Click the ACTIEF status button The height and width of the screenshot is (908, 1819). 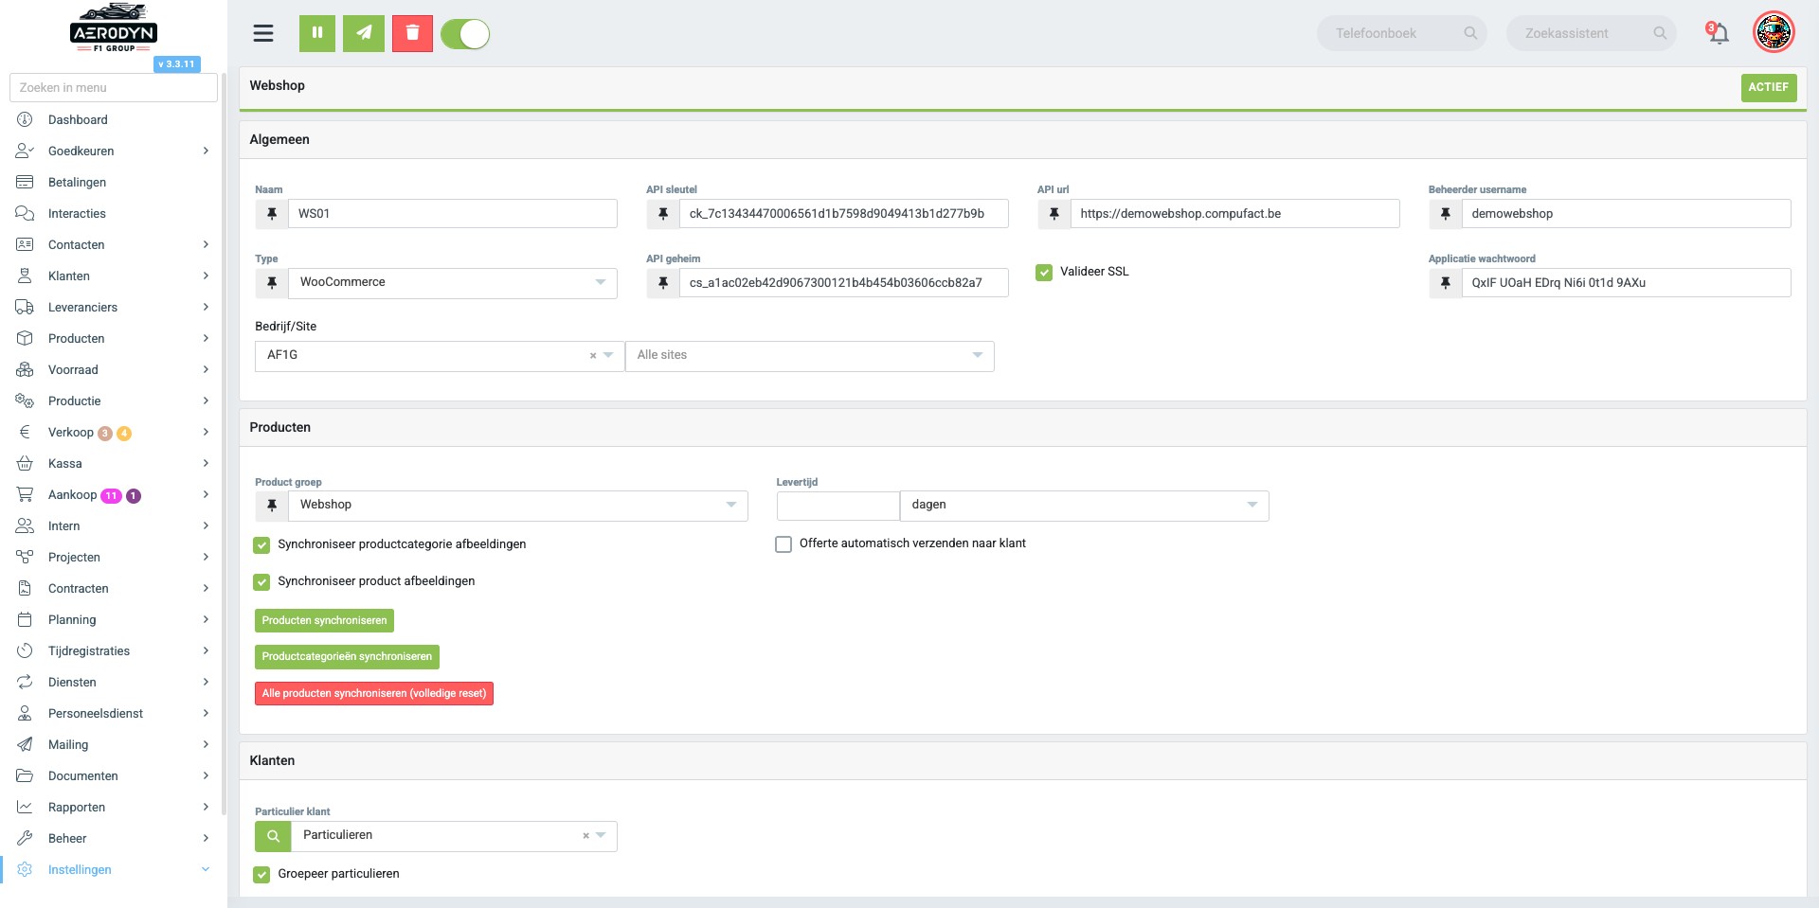(x=1768, y=87)
